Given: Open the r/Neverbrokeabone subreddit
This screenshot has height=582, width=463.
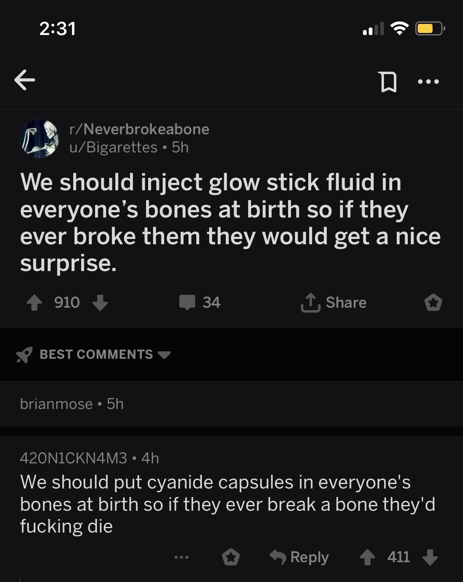Looking at the screenshot, I should point(140,129).
